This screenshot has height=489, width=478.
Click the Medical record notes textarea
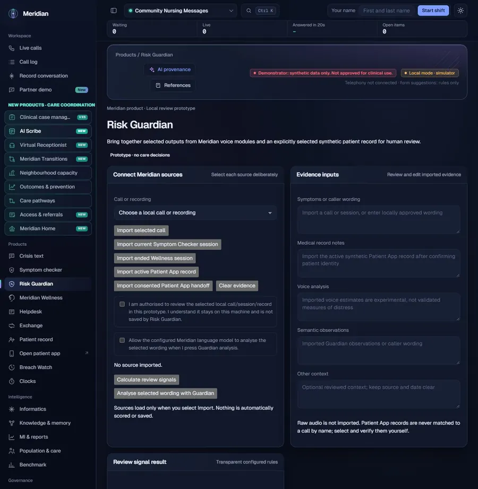coord(379,263)
